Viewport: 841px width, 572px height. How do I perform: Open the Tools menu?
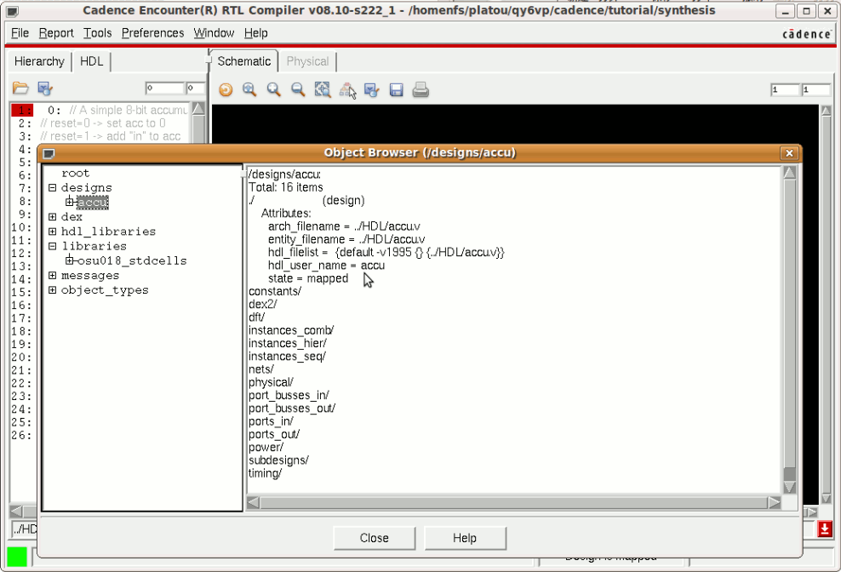click(x=97, y=33)
